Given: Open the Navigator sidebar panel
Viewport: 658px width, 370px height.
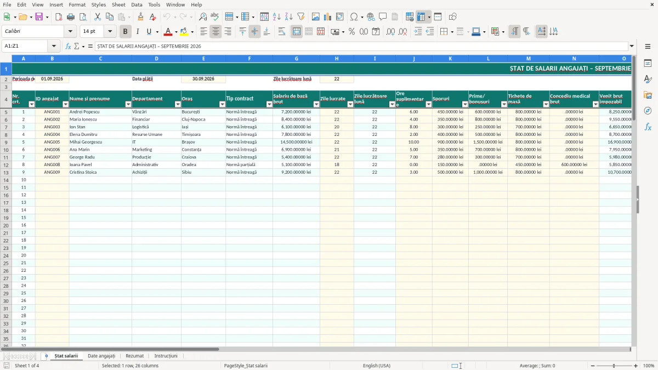Looking at the screenshot, I should pos(648,111).
